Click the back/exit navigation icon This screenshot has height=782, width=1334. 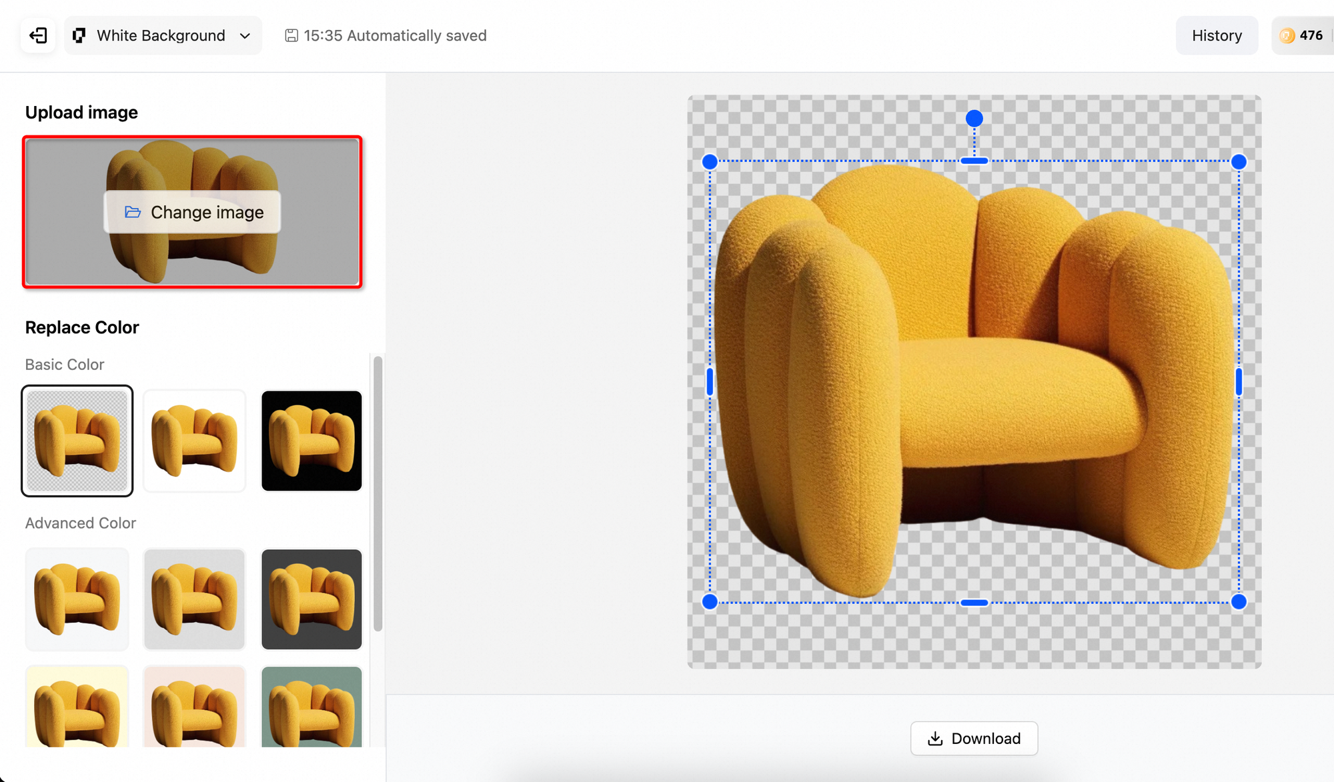coord(38,35)
